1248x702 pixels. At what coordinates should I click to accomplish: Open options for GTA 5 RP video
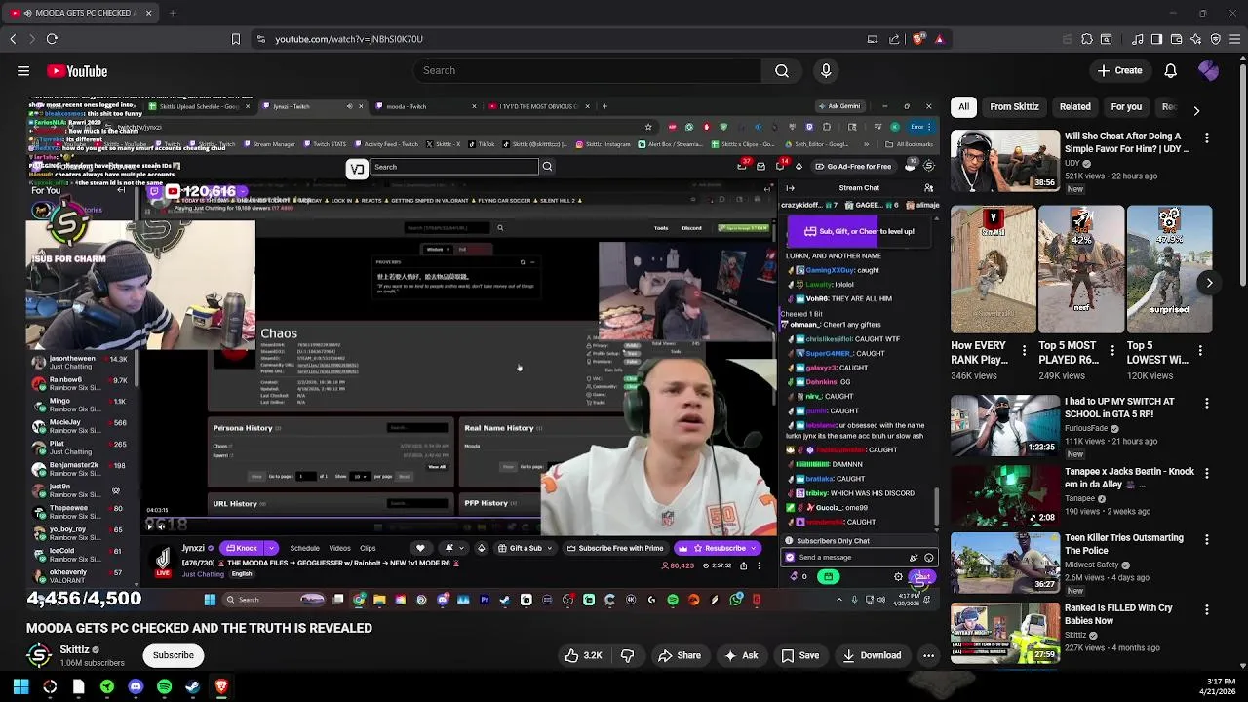click(1206, 404)
